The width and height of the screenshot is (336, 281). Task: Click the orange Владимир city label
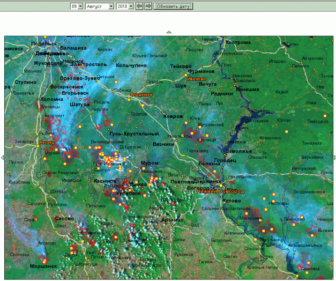[x=142, y=95]
